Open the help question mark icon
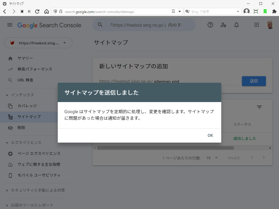Screen dimensions: 279x209 point(210,25)
